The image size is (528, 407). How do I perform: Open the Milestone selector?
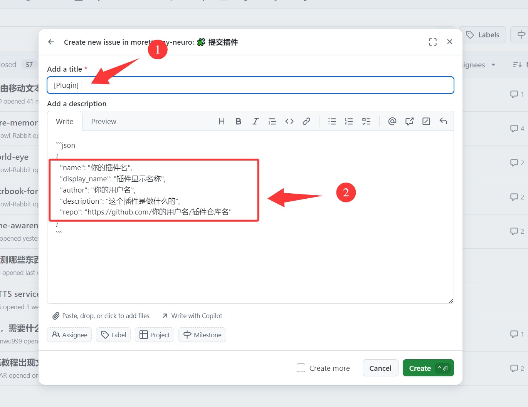coord(202,335)
